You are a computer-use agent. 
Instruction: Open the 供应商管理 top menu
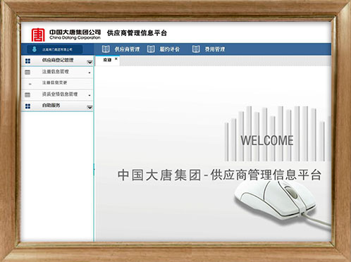point(127,49)
